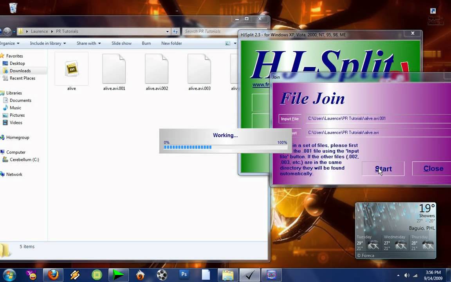The height and width of the screenshot is (282, 451).
Task: Show hidden tray icons arrow
Action: 398,275
